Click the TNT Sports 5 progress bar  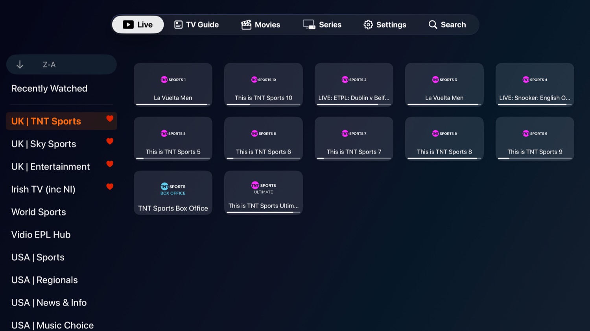(173, 159)
